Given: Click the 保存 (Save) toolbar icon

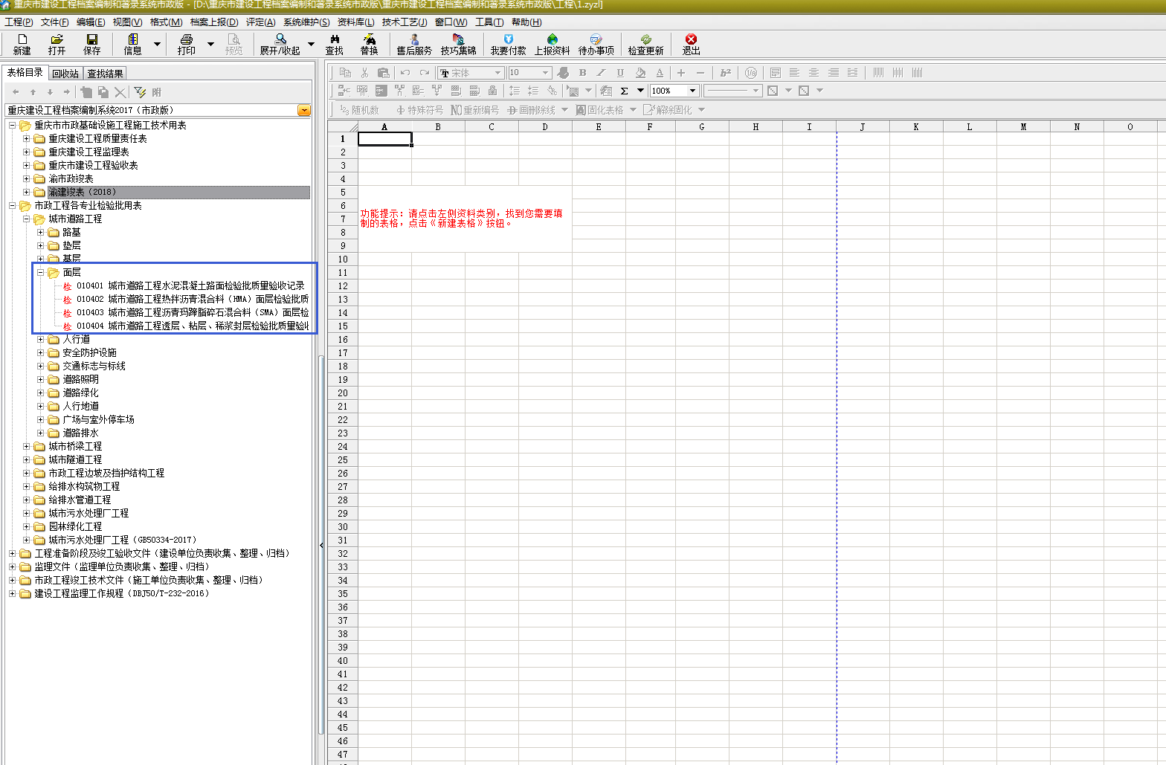Looking at the screenshot, I should (x=91, y=45).
